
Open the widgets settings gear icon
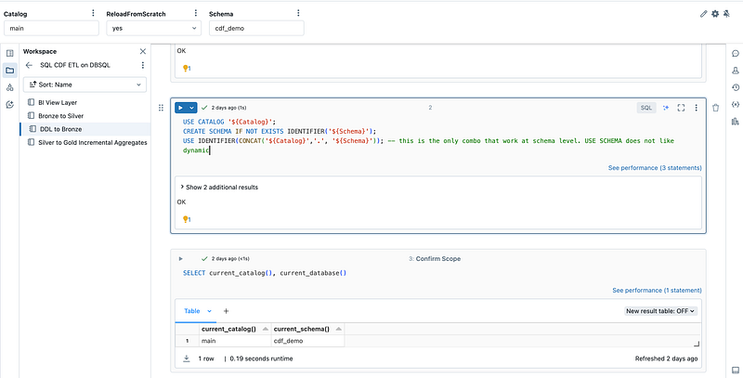pos(715,14)
